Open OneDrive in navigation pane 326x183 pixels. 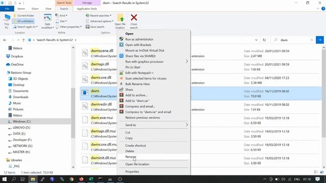15,65
